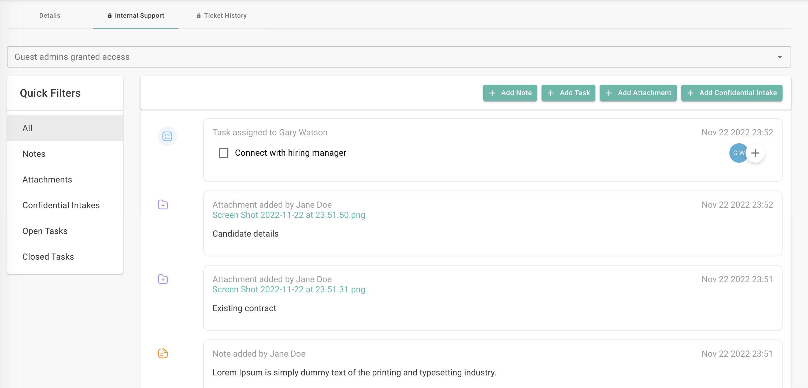Open the Ticket History tab
Viewport: 808px width, 388px height.
225,16
